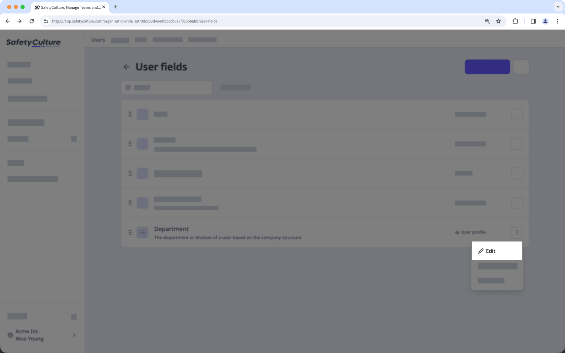Check the box on the first user field row
Screen dimensions: 565x353
(x=518, y=114)
